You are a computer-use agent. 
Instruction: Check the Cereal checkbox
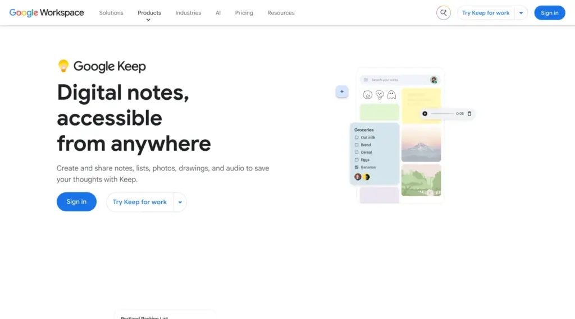click(x=357, y=152)
